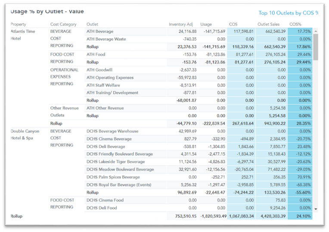Select the DCHS Lakeside Tiger Beverage outlet
This screenshot has width=329, height=232.
115,162
